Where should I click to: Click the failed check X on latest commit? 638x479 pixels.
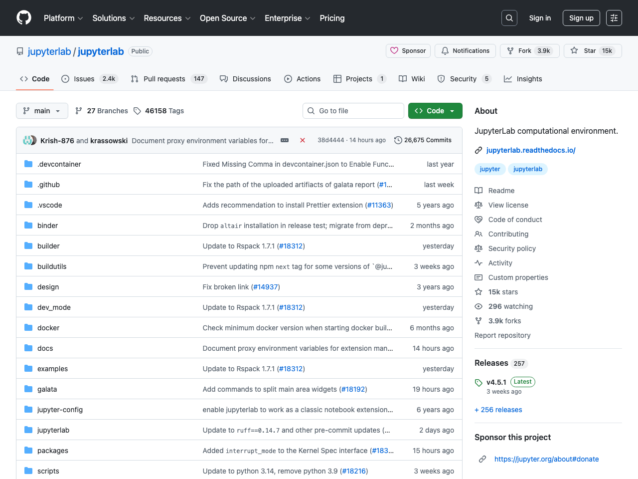point(303,140)
